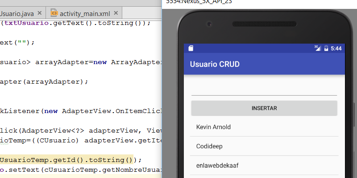
Task: Click the arrayAdapter=new ArrayAdapter code line
Action: (x=80, y=62)
